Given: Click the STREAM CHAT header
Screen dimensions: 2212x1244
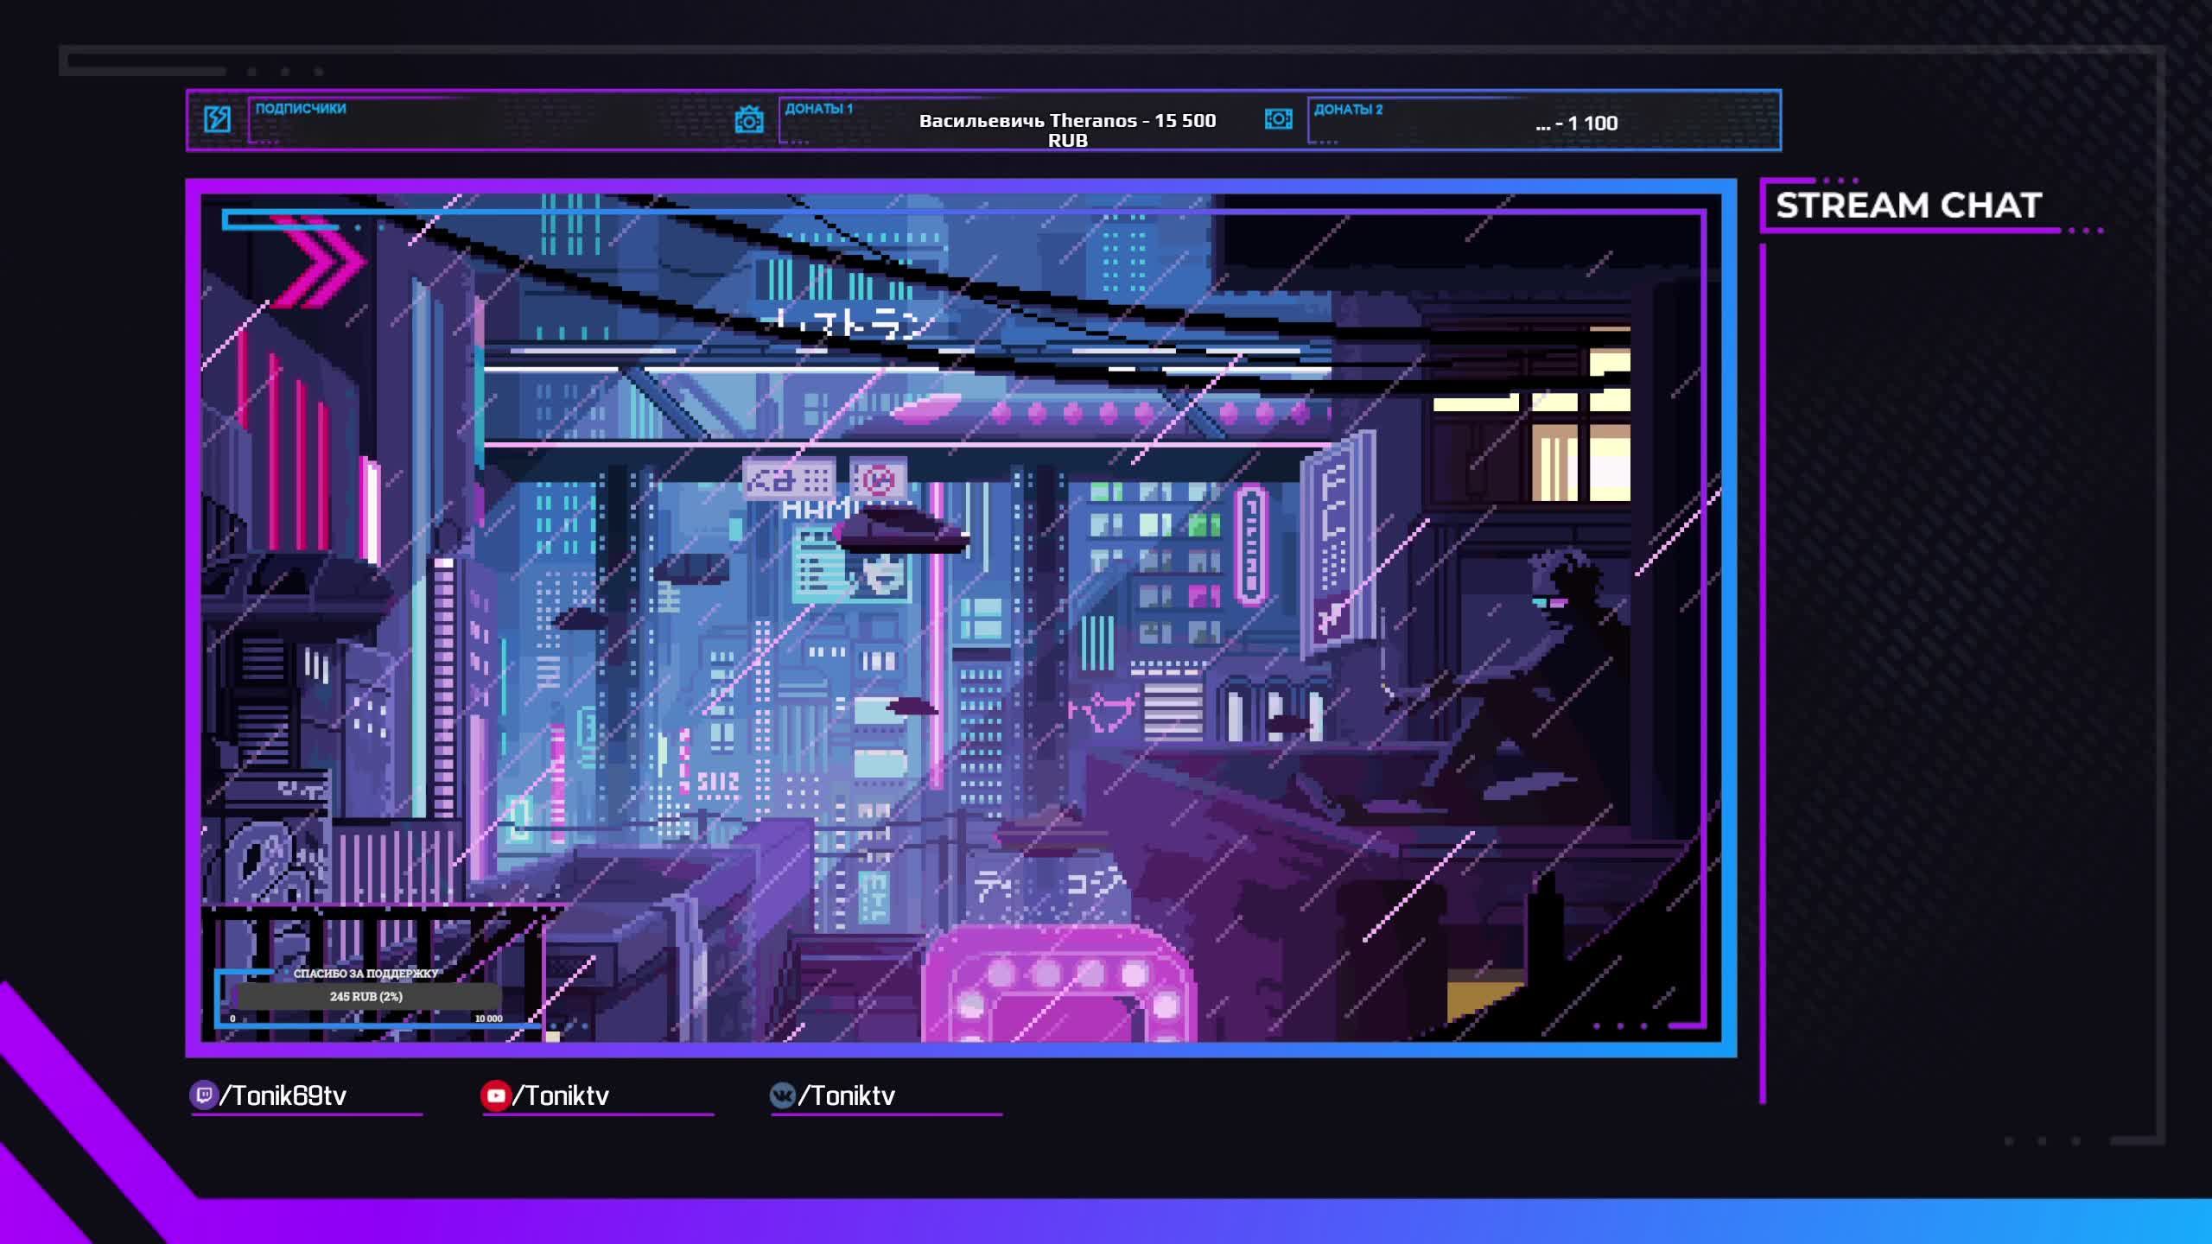Looking at the screenshot, I should pos(1908,206).
